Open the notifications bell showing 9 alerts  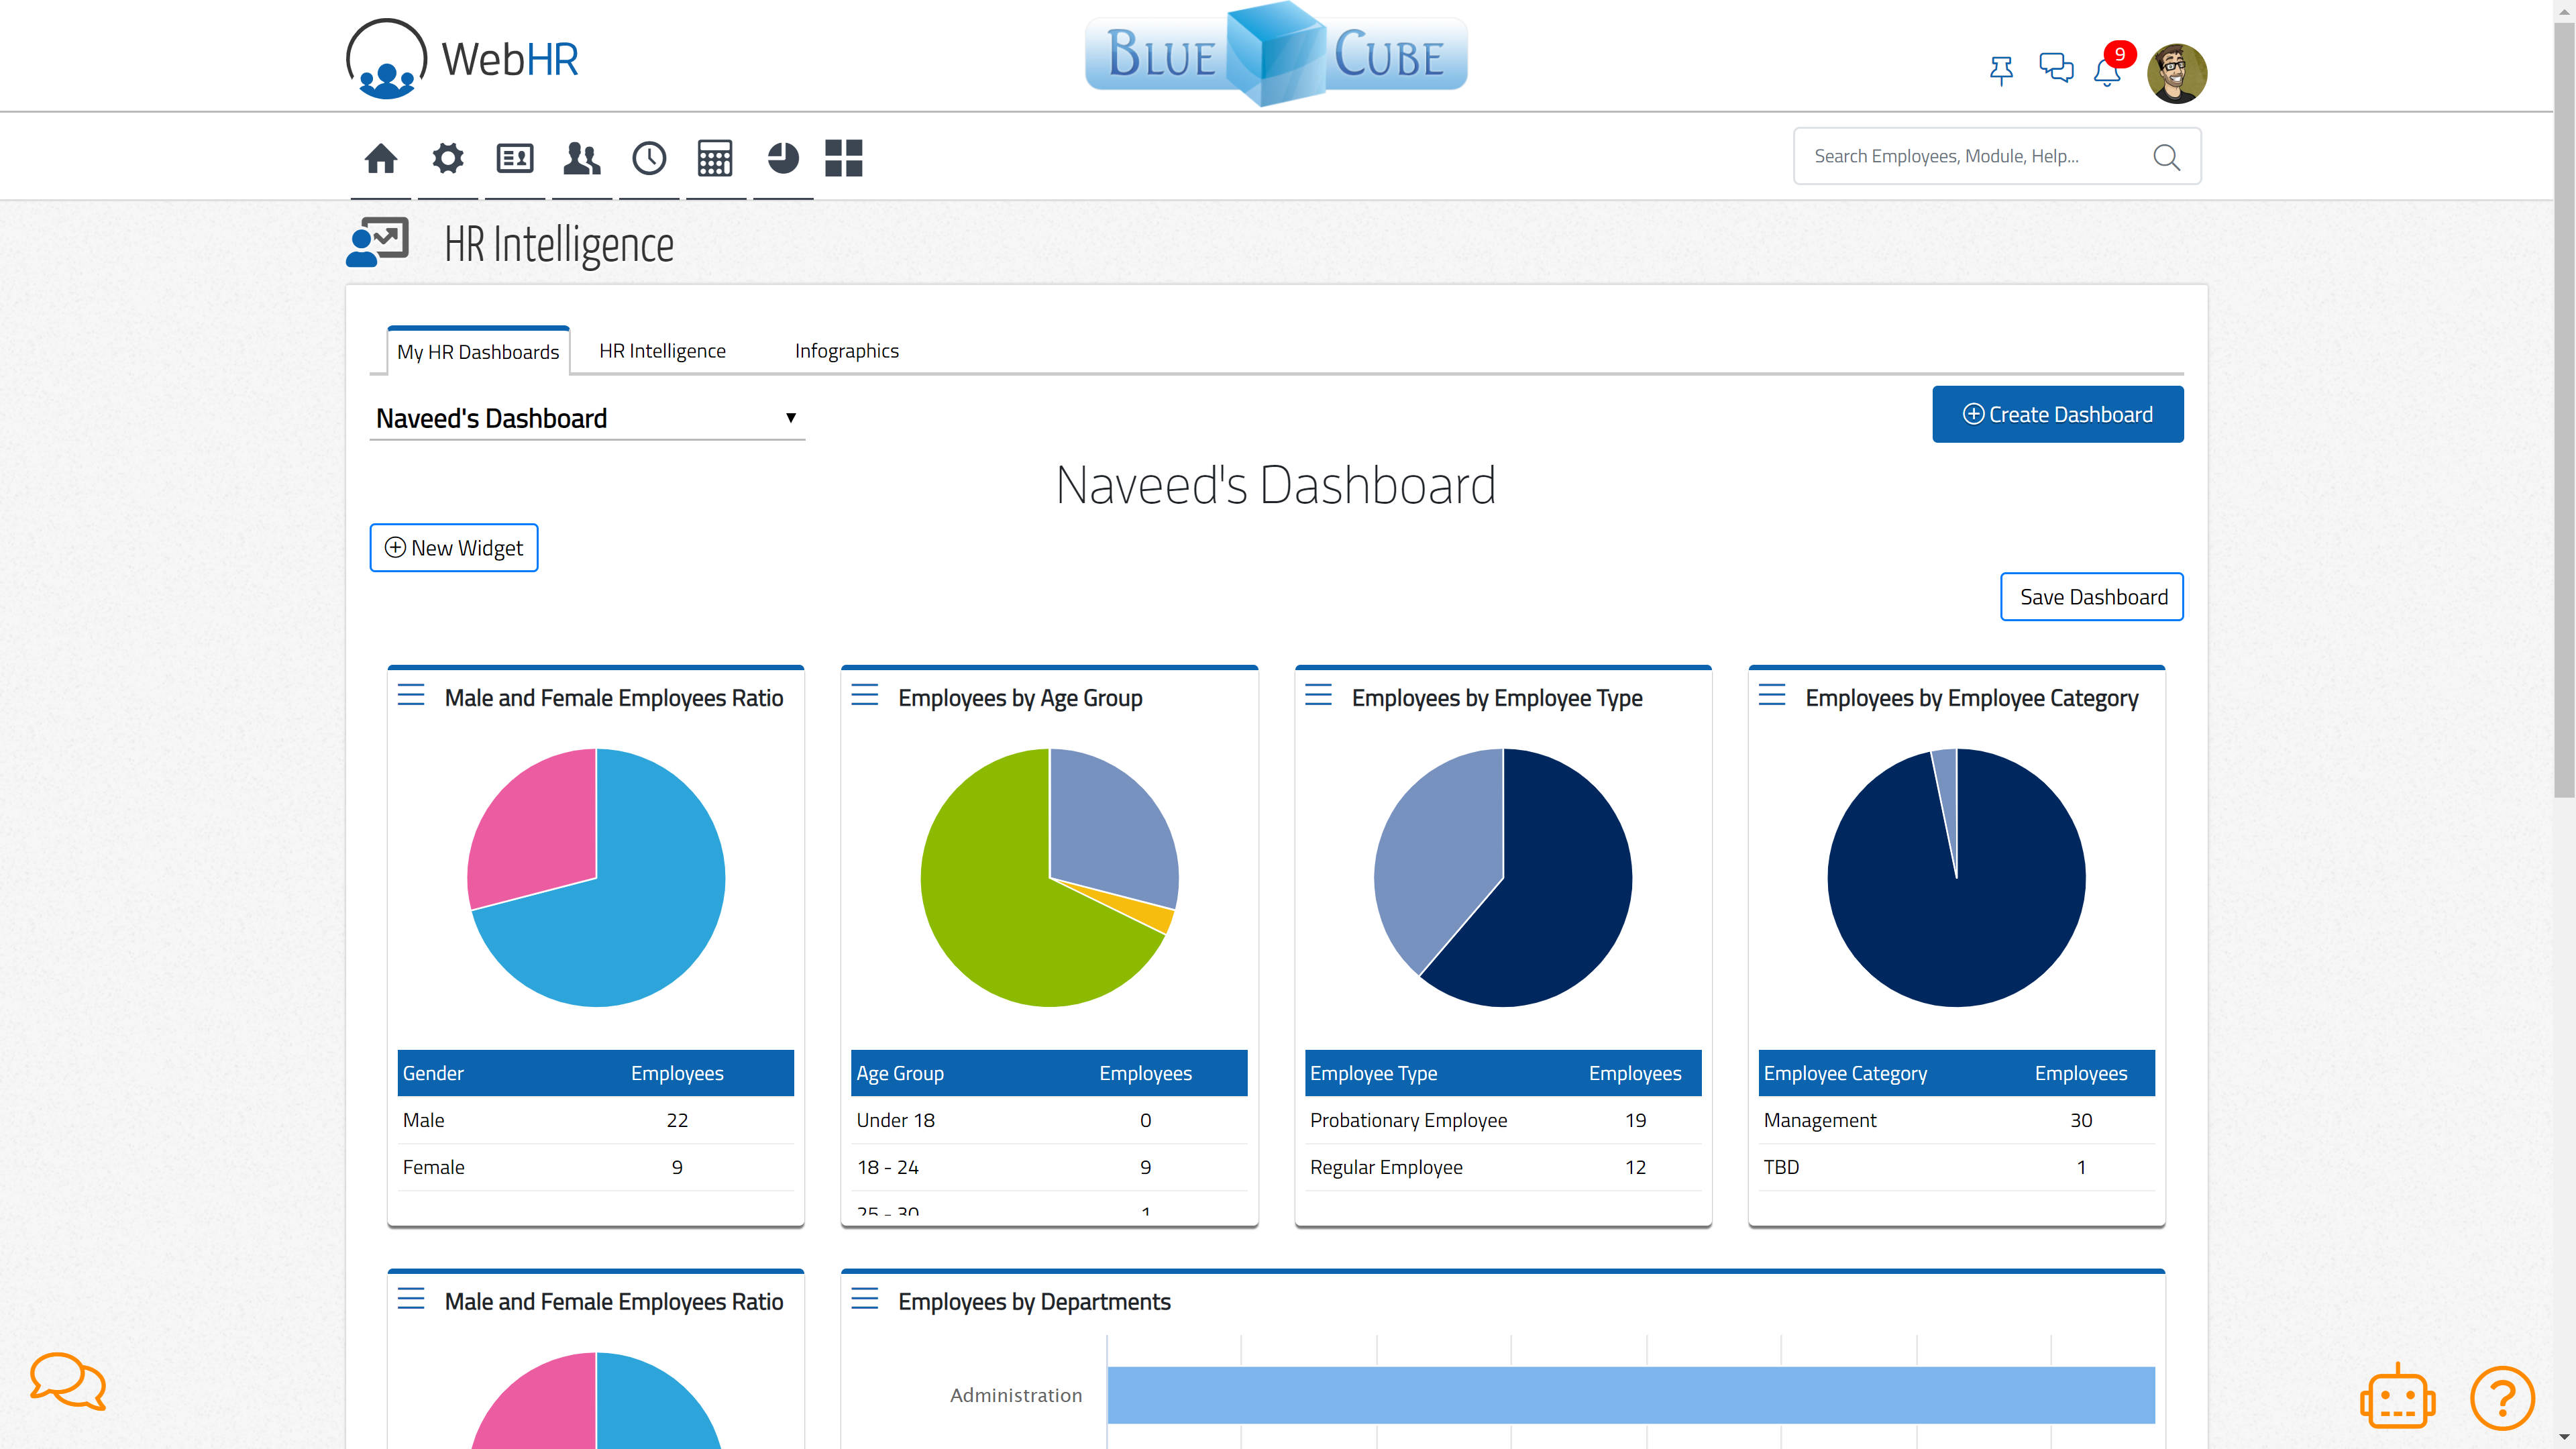(2106, 73)
